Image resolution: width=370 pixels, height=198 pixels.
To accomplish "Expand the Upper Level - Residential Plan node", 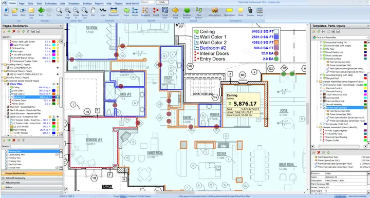I will pyautogui.click(x=6, y=116).
